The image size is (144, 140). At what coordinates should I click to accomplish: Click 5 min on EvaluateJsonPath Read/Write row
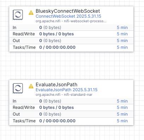pos(122,107)
